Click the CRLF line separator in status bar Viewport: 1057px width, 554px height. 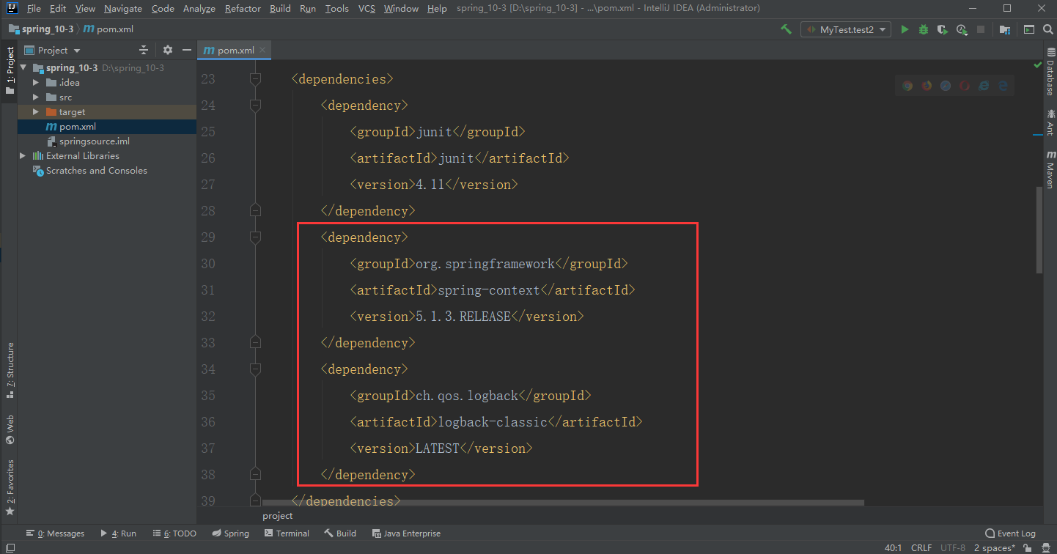(921, 547)
